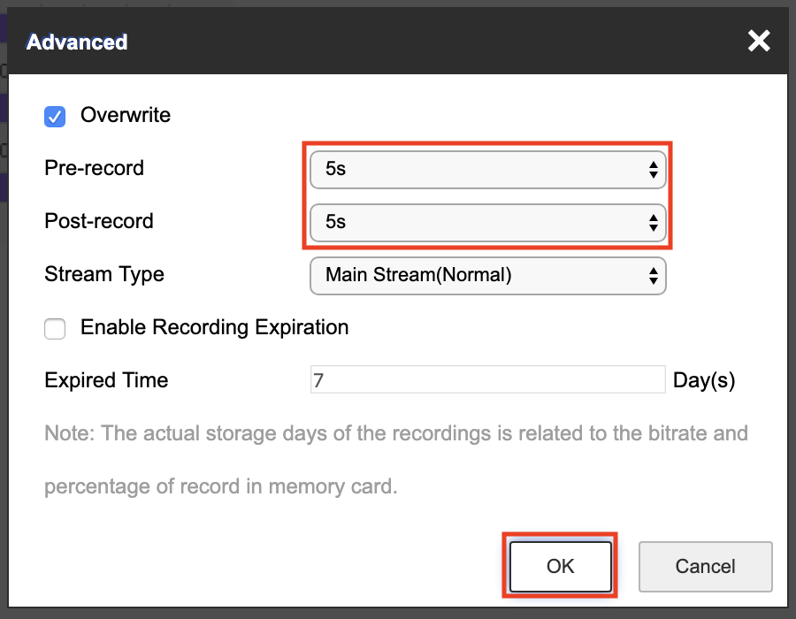This screenshot has width=796, height=619.
Task: Click the Expired Time field label
Action: pos(106,380)
